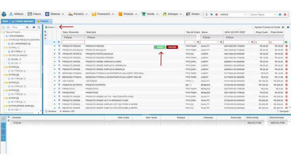291x164 pixels.
Task: Focus the Marca filter field
Action: coord(212,38)
